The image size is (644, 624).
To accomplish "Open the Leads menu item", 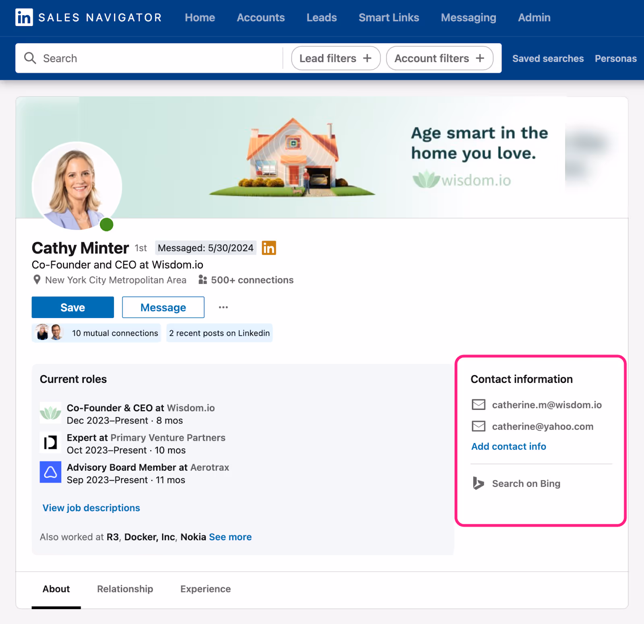I will (x=322, y=18).
